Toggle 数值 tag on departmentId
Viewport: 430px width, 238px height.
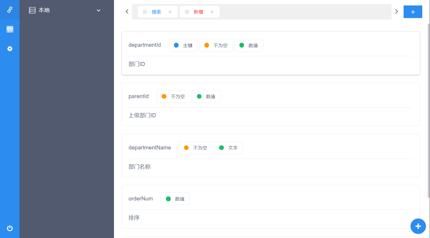point(249,45)
